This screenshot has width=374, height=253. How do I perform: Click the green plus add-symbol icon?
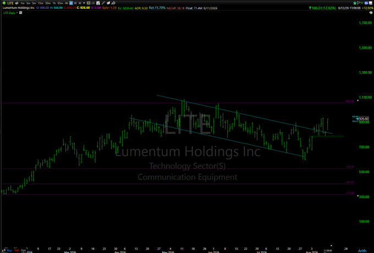coord(4,3)
